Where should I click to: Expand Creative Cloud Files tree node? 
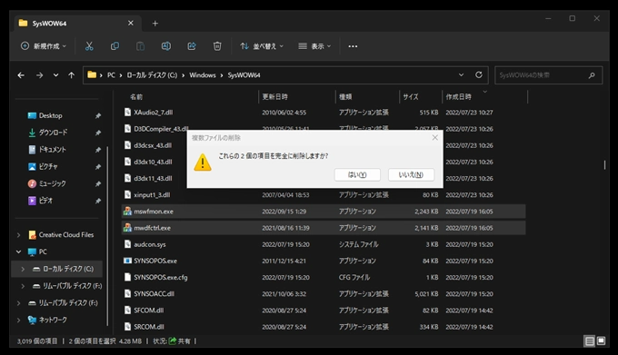pos(18,235)
